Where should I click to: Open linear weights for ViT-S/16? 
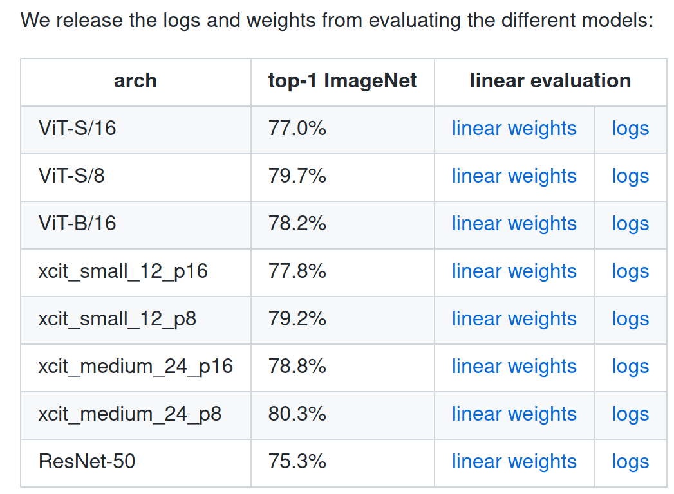pyautogui.click(x=514, y=129)
